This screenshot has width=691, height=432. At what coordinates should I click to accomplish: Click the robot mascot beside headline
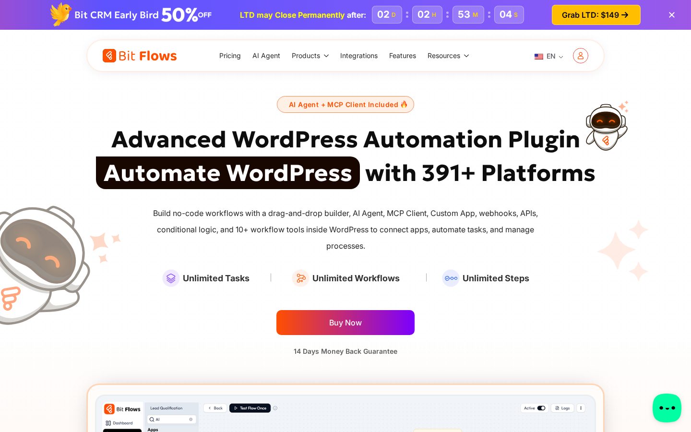point(607,126)
